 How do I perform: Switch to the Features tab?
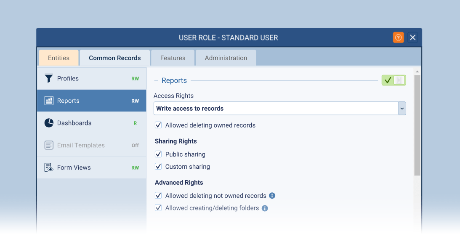tap(173, 58)
